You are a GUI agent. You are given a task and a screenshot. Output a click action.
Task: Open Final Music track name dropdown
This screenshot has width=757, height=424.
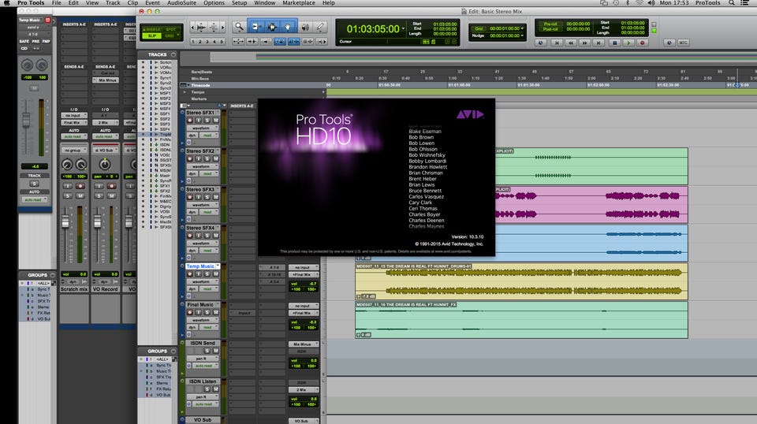(218, 304)
